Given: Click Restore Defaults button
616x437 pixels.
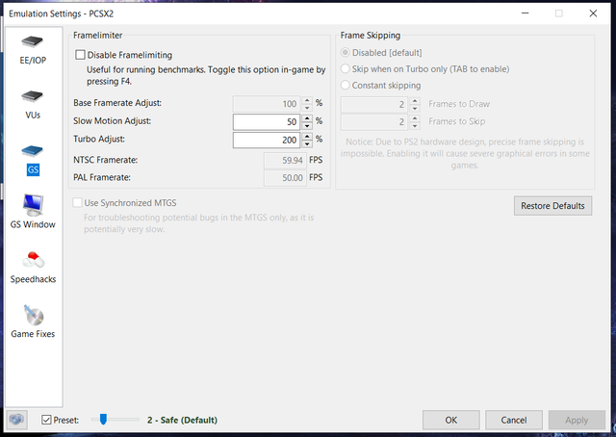Looking at the screenshot, I should click(552, 206).
